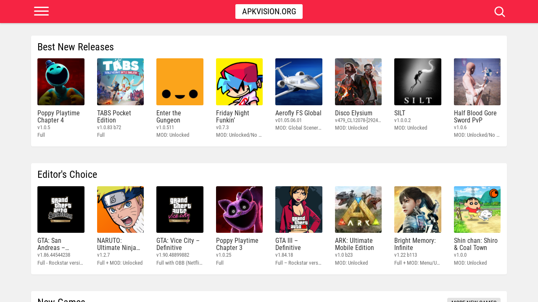Click version text v1.0.83 b72

pos(109,128)
